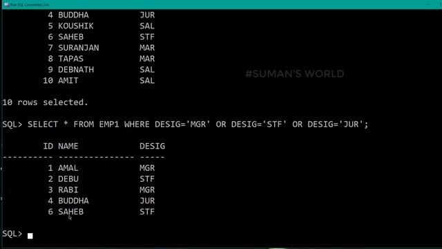
Task: Click the WHERE keyword in the query
Action: click(137, 124)
